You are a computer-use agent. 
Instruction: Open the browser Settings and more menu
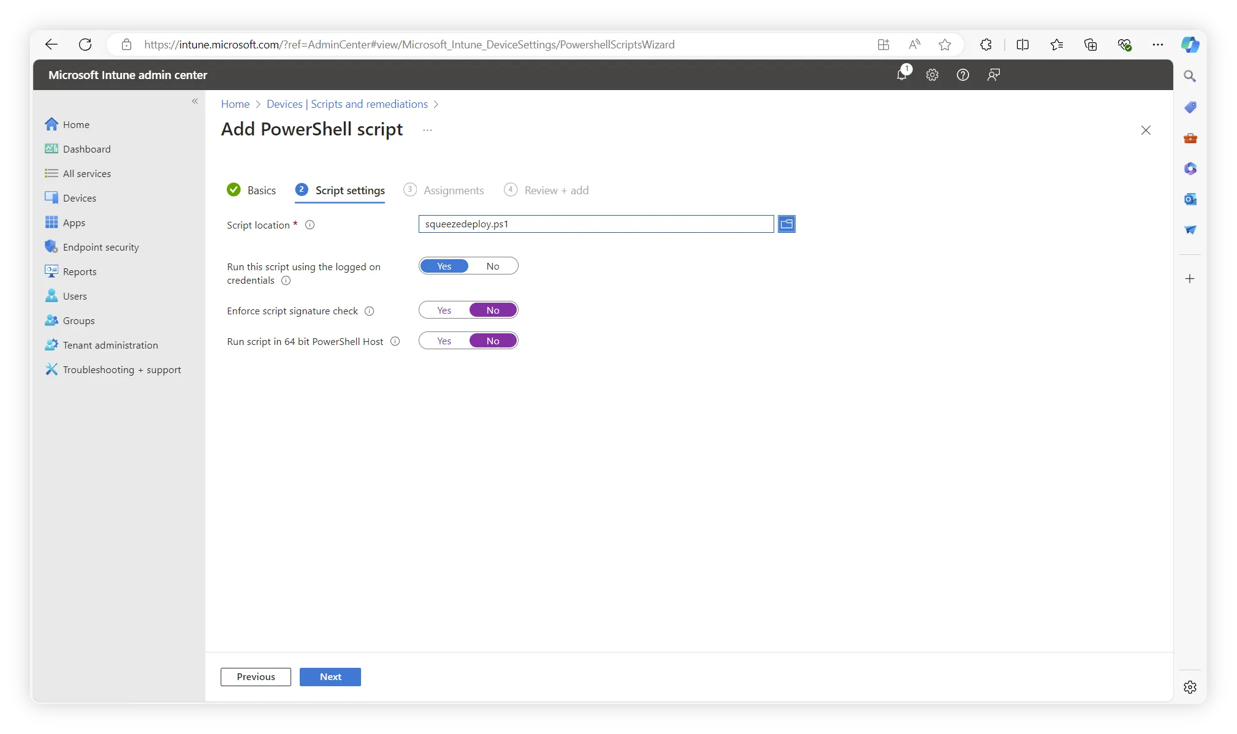(x=1157, y=45)
